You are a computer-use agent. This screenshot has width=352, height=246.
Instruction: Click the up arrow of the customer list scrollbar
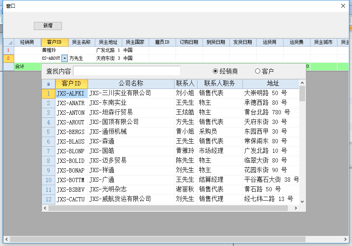(x=302, y=83)
